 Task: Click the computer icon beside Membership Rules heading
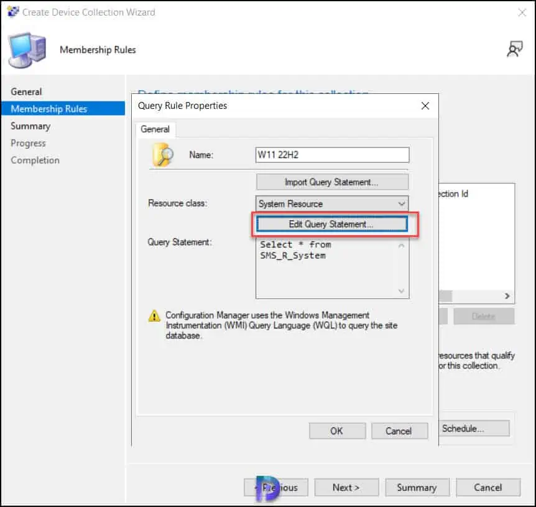click(x=27, y=50)
